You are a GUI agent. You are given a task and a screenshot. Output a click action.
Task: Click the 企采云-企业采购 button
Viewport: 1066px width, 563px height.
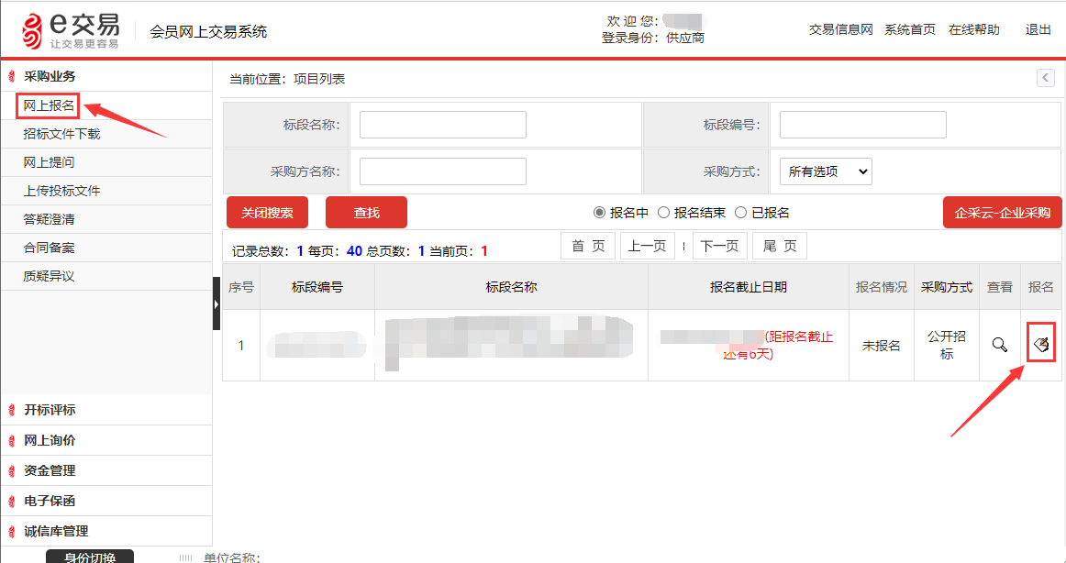(1003, 213)
